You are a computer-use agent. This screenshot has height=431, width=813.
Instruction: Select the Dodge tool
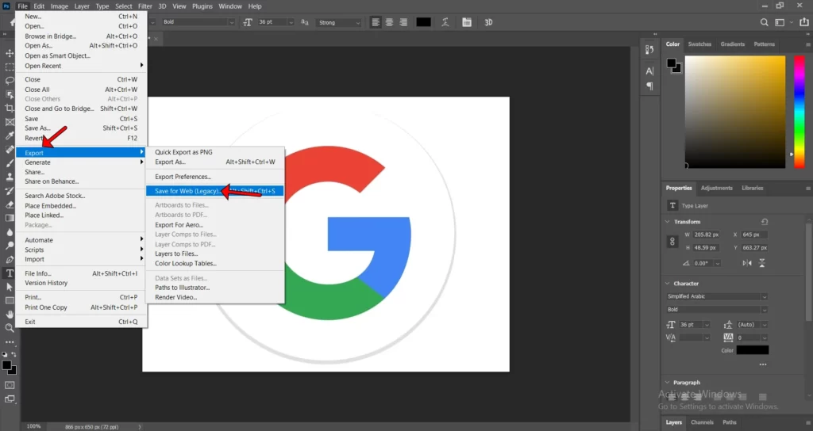coord(10,246)
